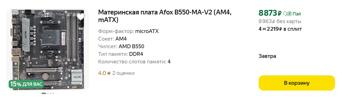The image size is (348, 103).
Task: Click the 8873 ₽ Pay price
Action: tap(270, 13)
